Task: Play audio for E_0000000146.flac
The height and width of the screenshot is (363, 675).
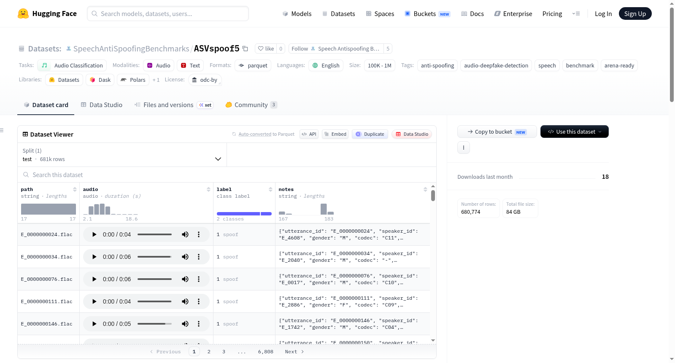Action: tap(94, 324)
